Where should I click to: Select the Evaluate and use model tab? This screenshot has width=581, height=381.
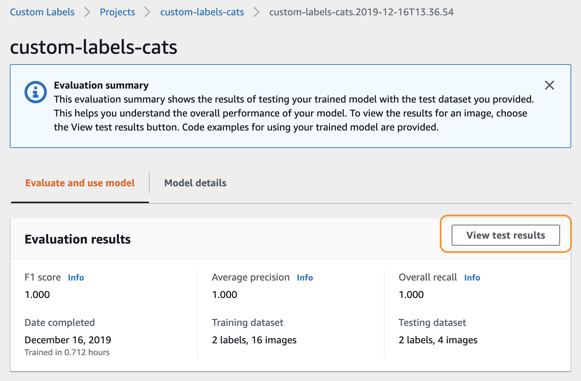(80, 183)
